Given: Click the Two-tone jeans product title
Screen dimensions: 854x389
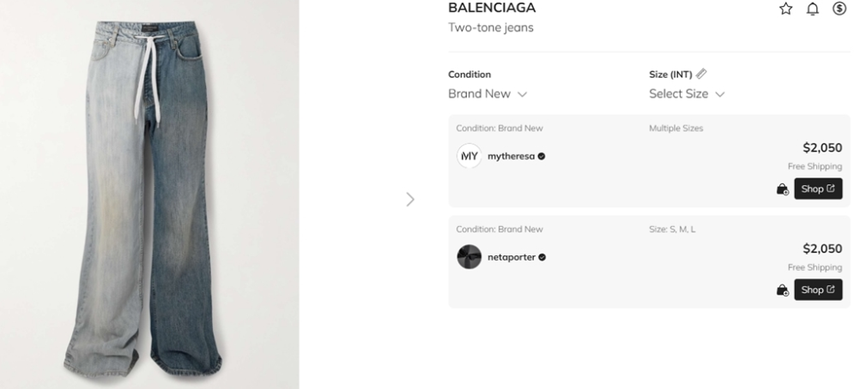Looking at the screenshot, I should click(x=491, y=28).
